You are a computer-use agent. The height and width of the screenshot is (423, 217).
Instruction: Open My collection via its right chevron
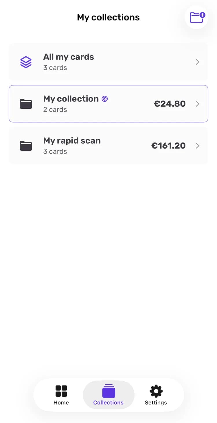(198, 104)
